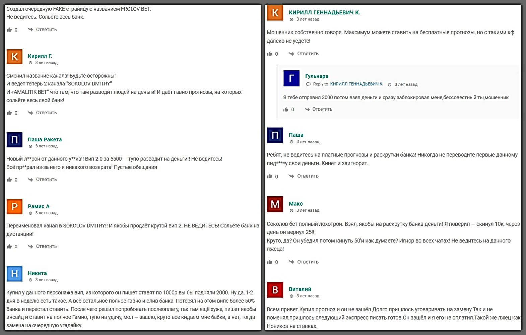Open Рамис А orange avatar
This screenshot has width=526, height=335.
[14, 207]
